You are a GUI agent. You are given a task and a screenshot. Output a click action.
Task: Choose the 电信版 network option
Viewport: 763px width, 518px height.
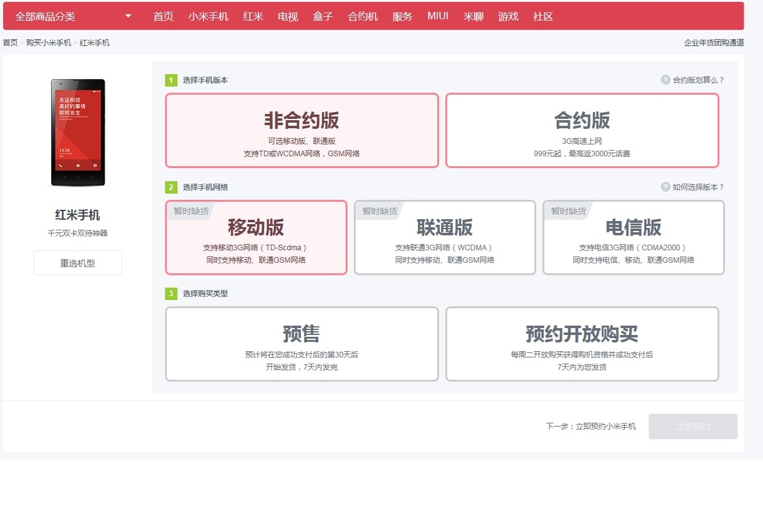(633, 237)
